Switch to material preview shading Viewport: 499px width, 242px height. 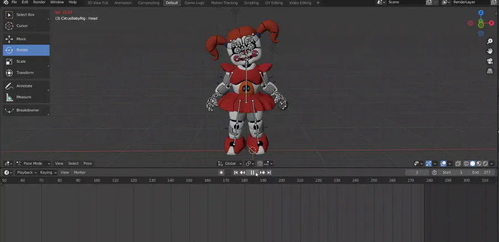[x=479, y=163]
